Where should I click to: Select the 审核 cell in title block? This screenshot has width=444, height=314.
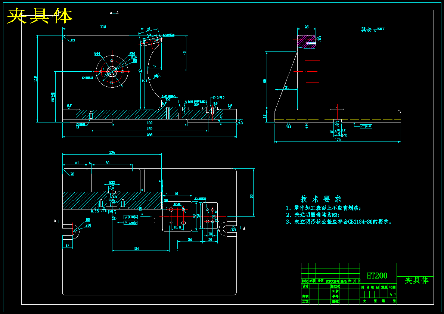(x=305, y=296)
